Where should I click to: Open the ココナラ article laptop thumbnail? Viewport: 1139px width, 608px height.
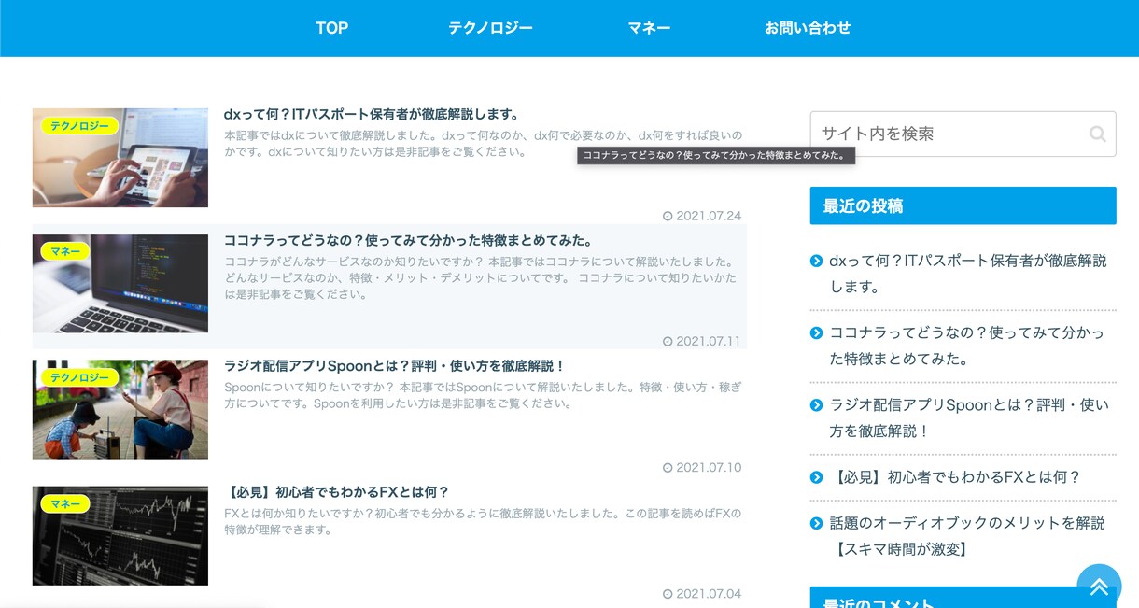120,284
